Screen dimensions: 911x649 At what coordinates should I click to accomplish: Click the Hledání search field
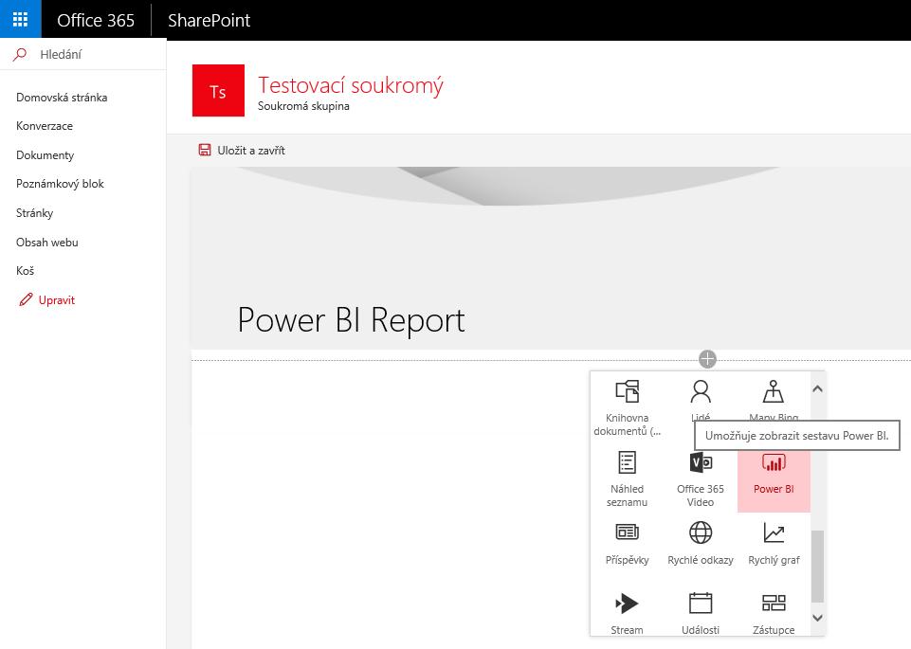coord(83,55)
